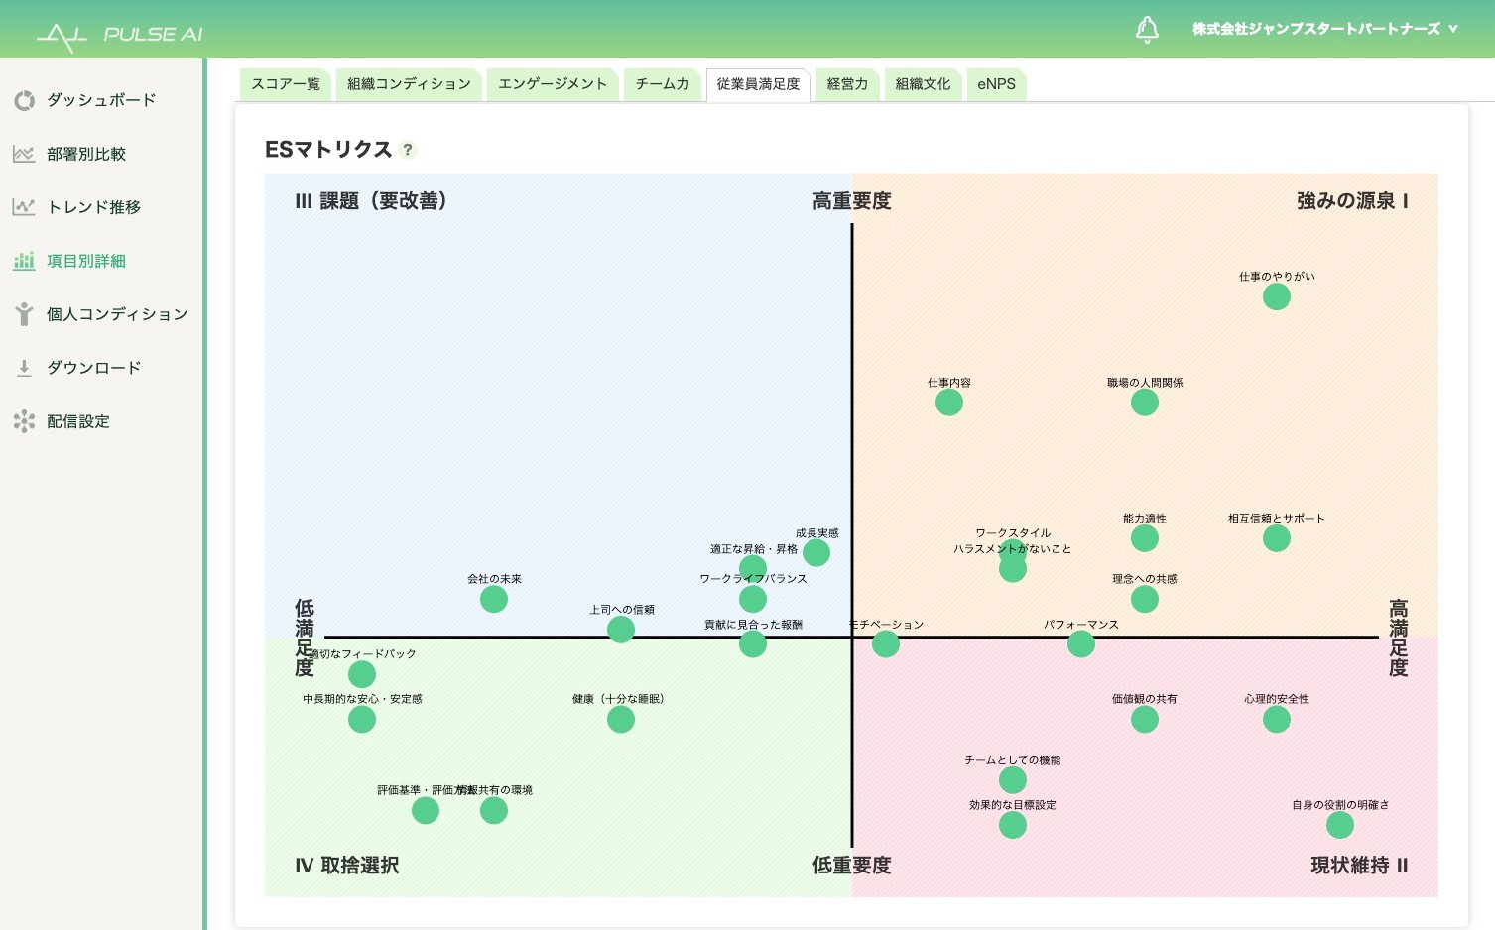Click the 仕事内容 data point
This screenshot has height=930, width=1495.
[949, 403]
